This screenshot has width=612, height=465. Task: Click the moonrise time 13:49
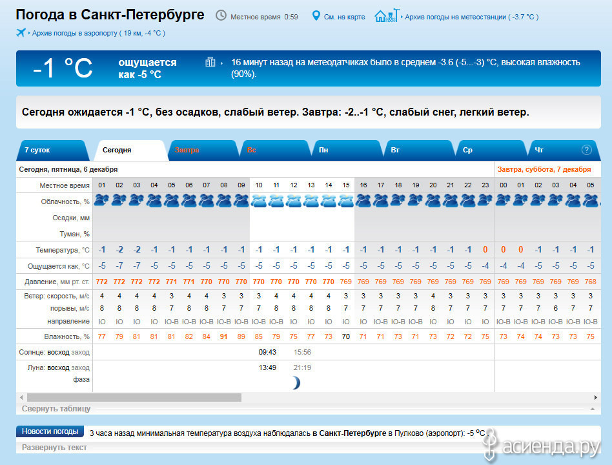click(x=267, y=367)
